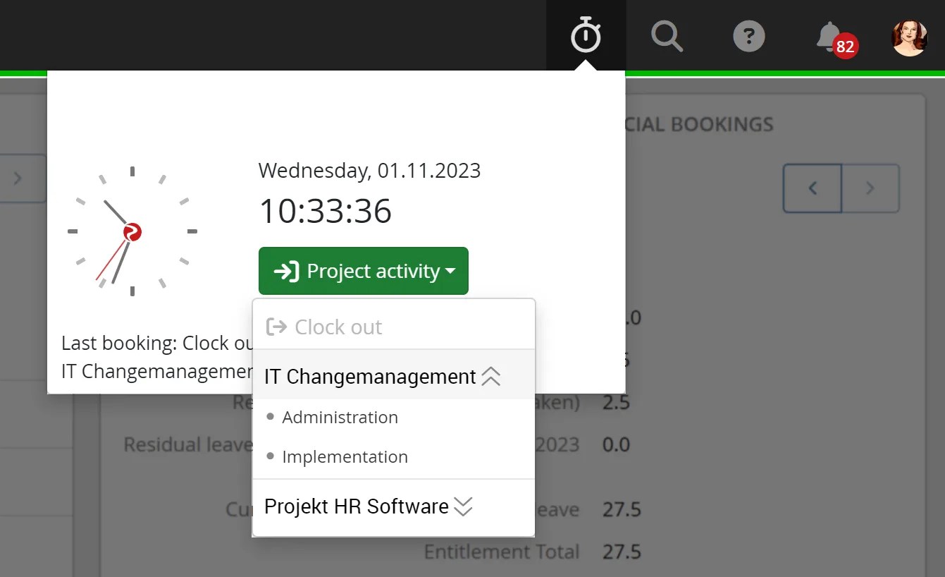Click the clock-out icon beside 'Clock out'
This screenshot has height=577, width=945.
click(277, 326)
